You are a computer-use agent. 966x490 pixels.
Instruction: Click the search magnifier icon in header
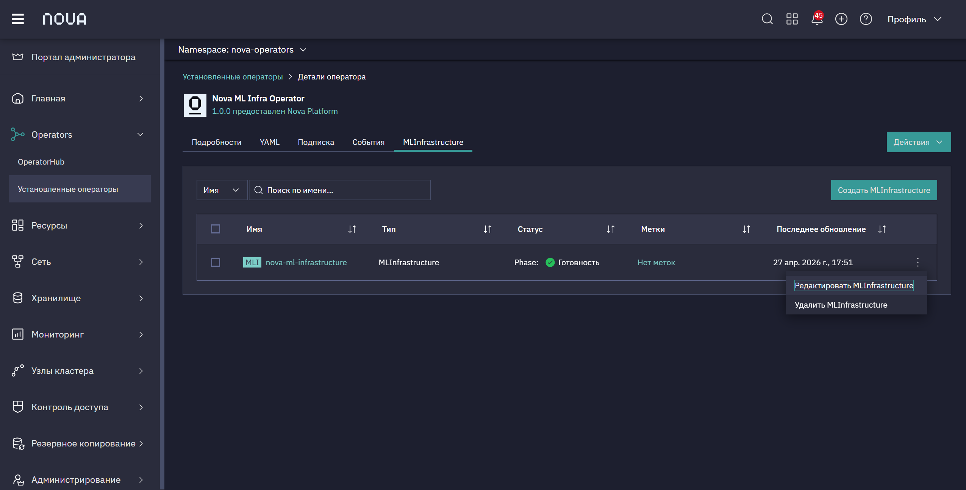767,19
